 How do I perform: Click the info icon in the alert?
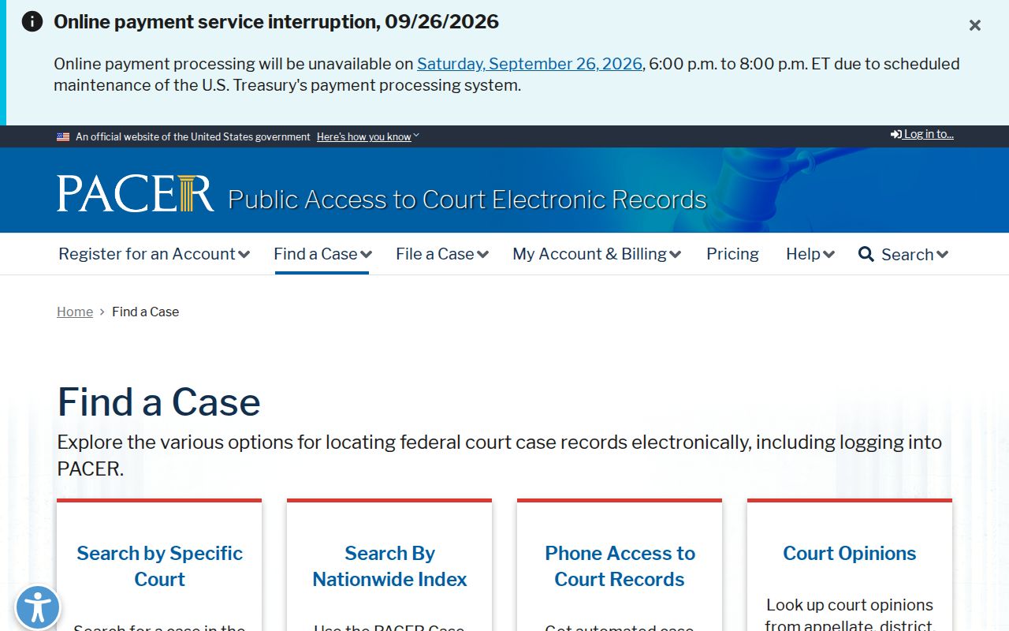pos(32,21)
